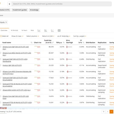View 4-week chart for iShares MSCI ACWI

37,90
